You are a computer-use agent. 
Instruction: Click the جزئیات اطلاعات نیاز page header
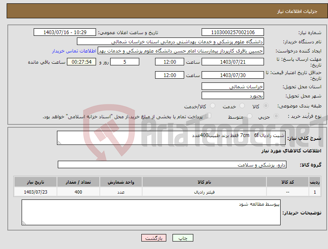tap(297, 11)
